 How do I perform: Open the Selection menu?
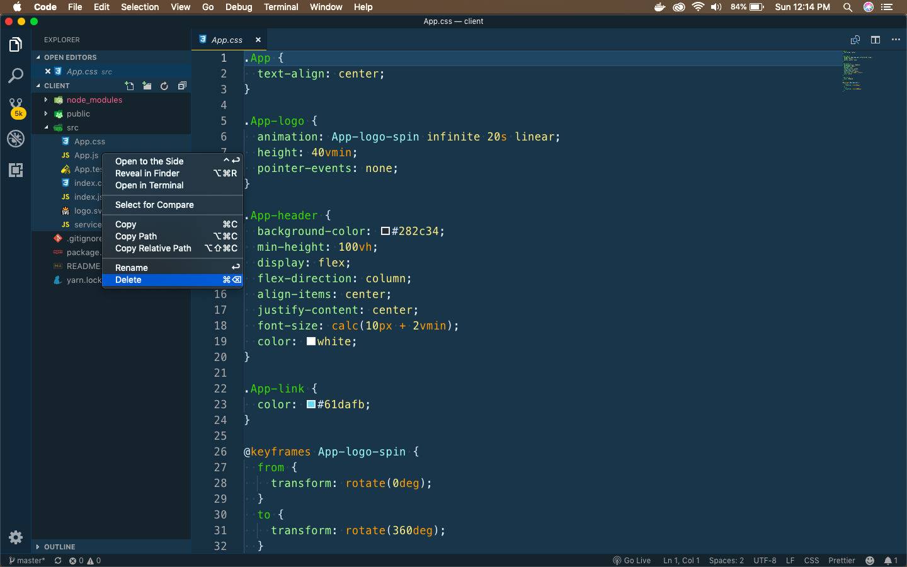pyautogui.click(x=140, y=7)
